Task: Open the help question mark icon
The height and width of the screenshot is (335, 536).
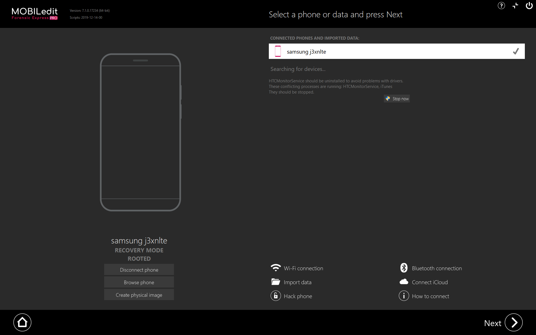Action: 501,6
